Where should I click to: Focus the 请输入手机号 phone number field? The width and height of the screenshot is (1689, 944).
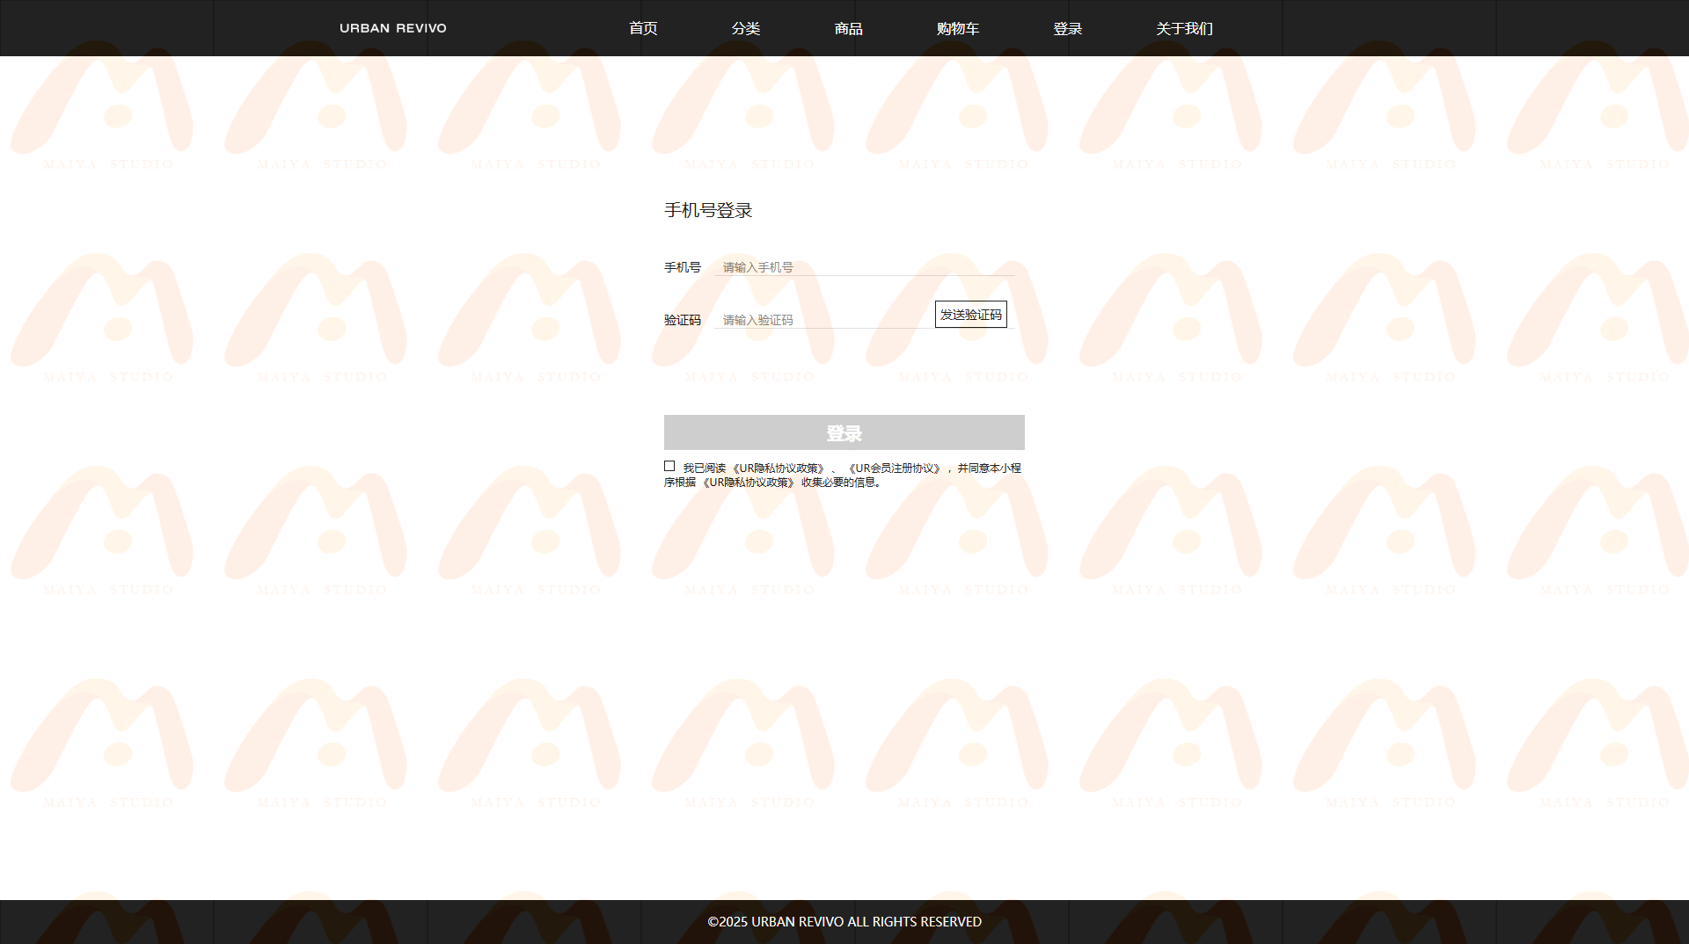coord(866,267)
